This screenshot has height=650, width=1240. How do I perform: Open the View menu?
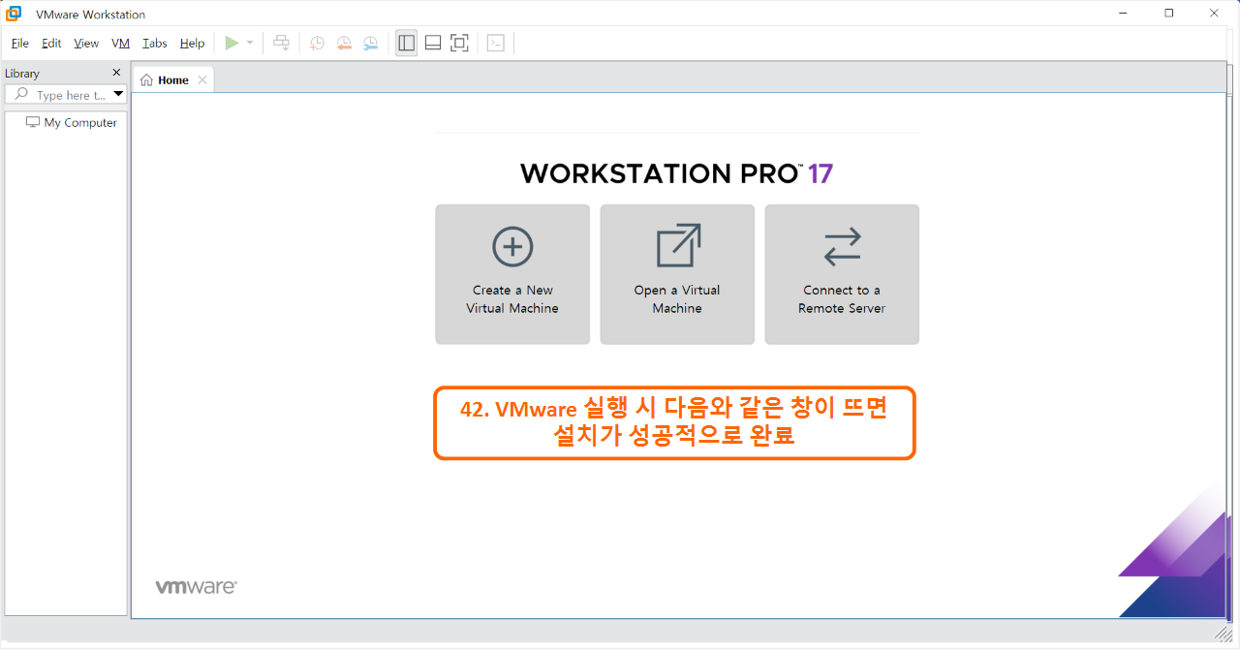(86, 43)
